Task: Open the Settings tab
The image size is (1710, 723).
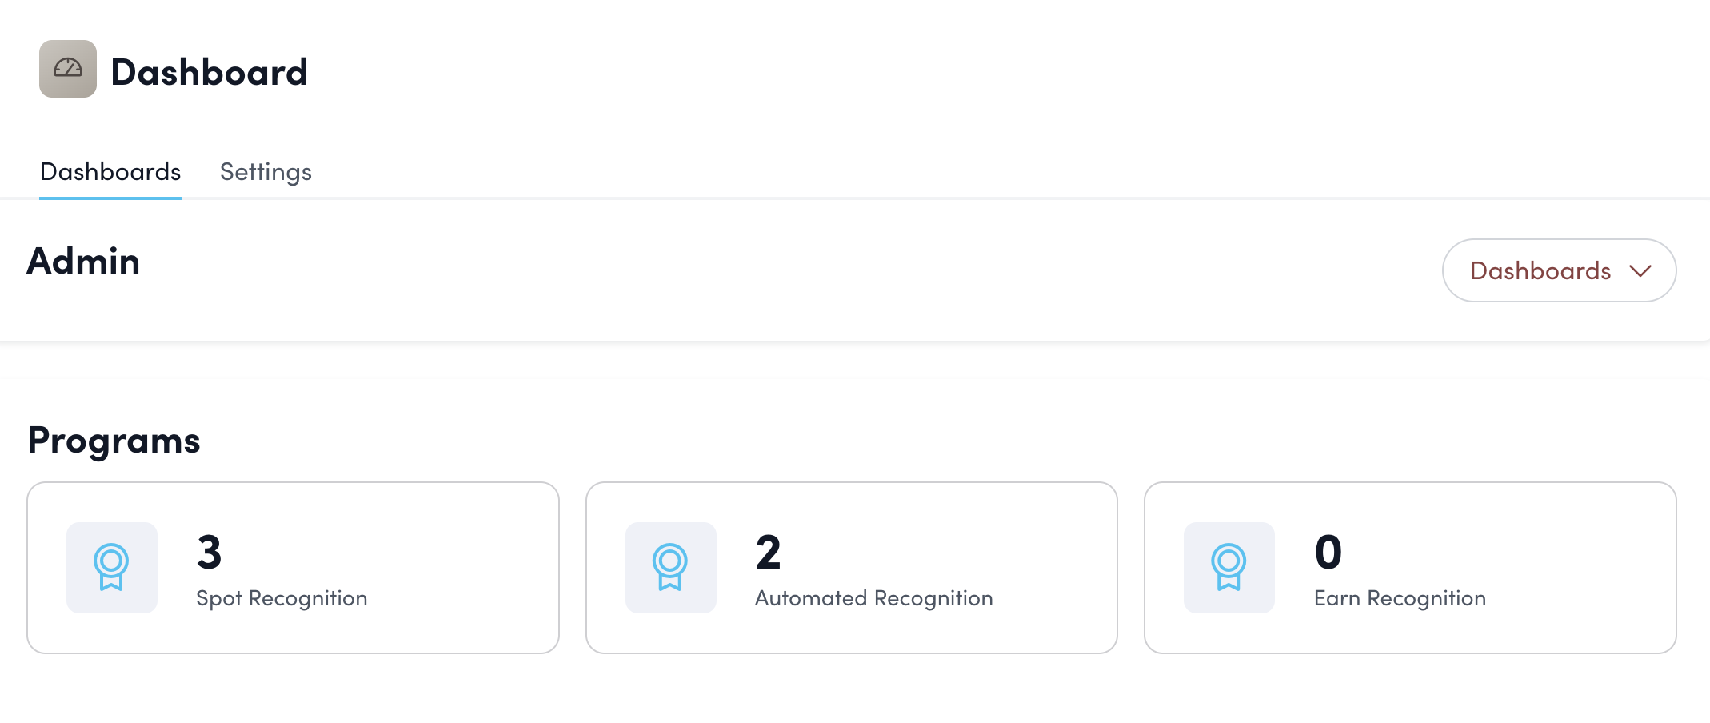Action: [x=266, y=172]
